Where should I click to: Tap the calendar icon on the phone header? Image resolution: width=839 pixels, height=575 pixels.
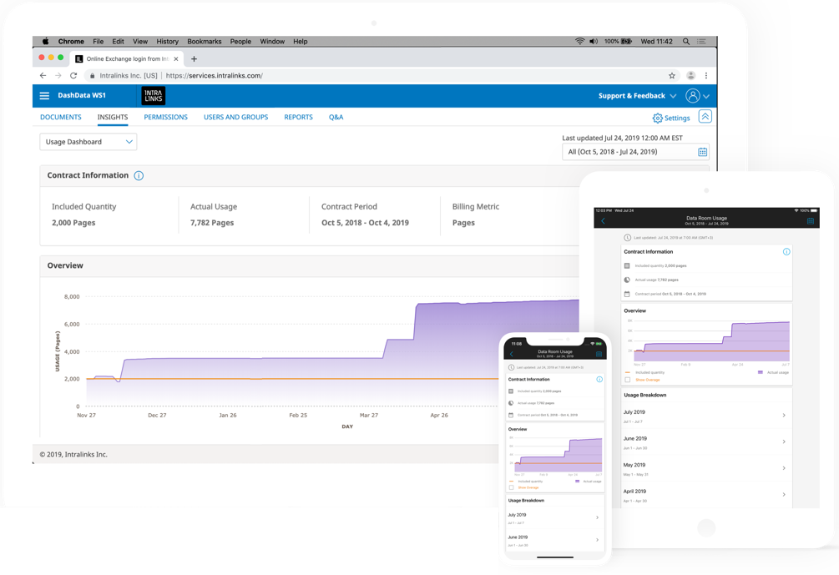[x=599, y=354]
